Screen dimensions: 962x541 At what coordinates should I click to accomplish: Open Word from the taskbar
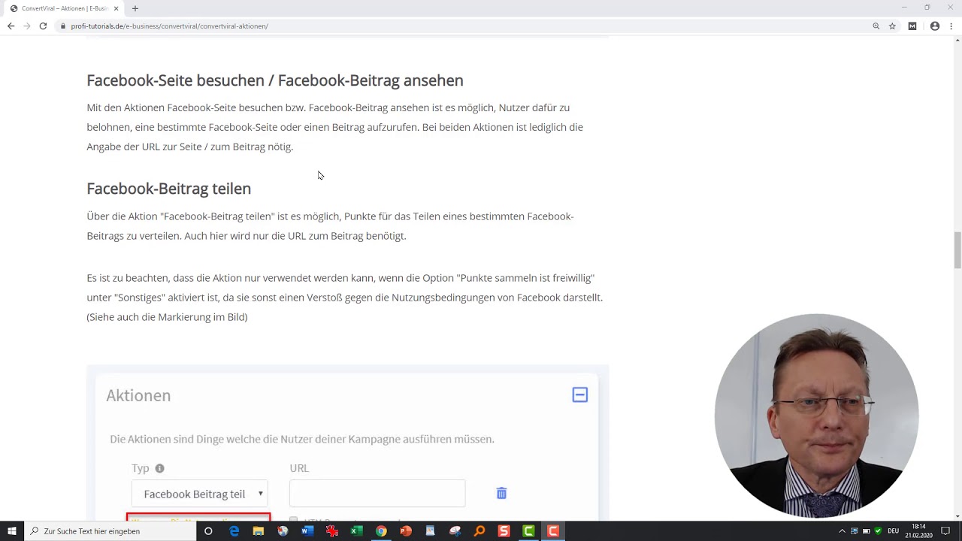coord(307,530)
